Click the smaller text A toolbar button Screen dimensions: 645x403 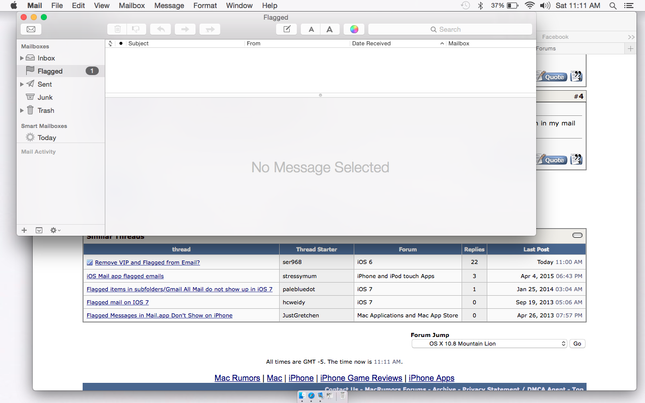pyautogui.click(x=311, y=29)
